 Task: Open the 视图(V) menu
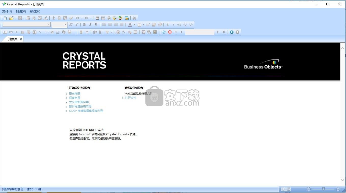pyautogui.click(x=21, y=11)
